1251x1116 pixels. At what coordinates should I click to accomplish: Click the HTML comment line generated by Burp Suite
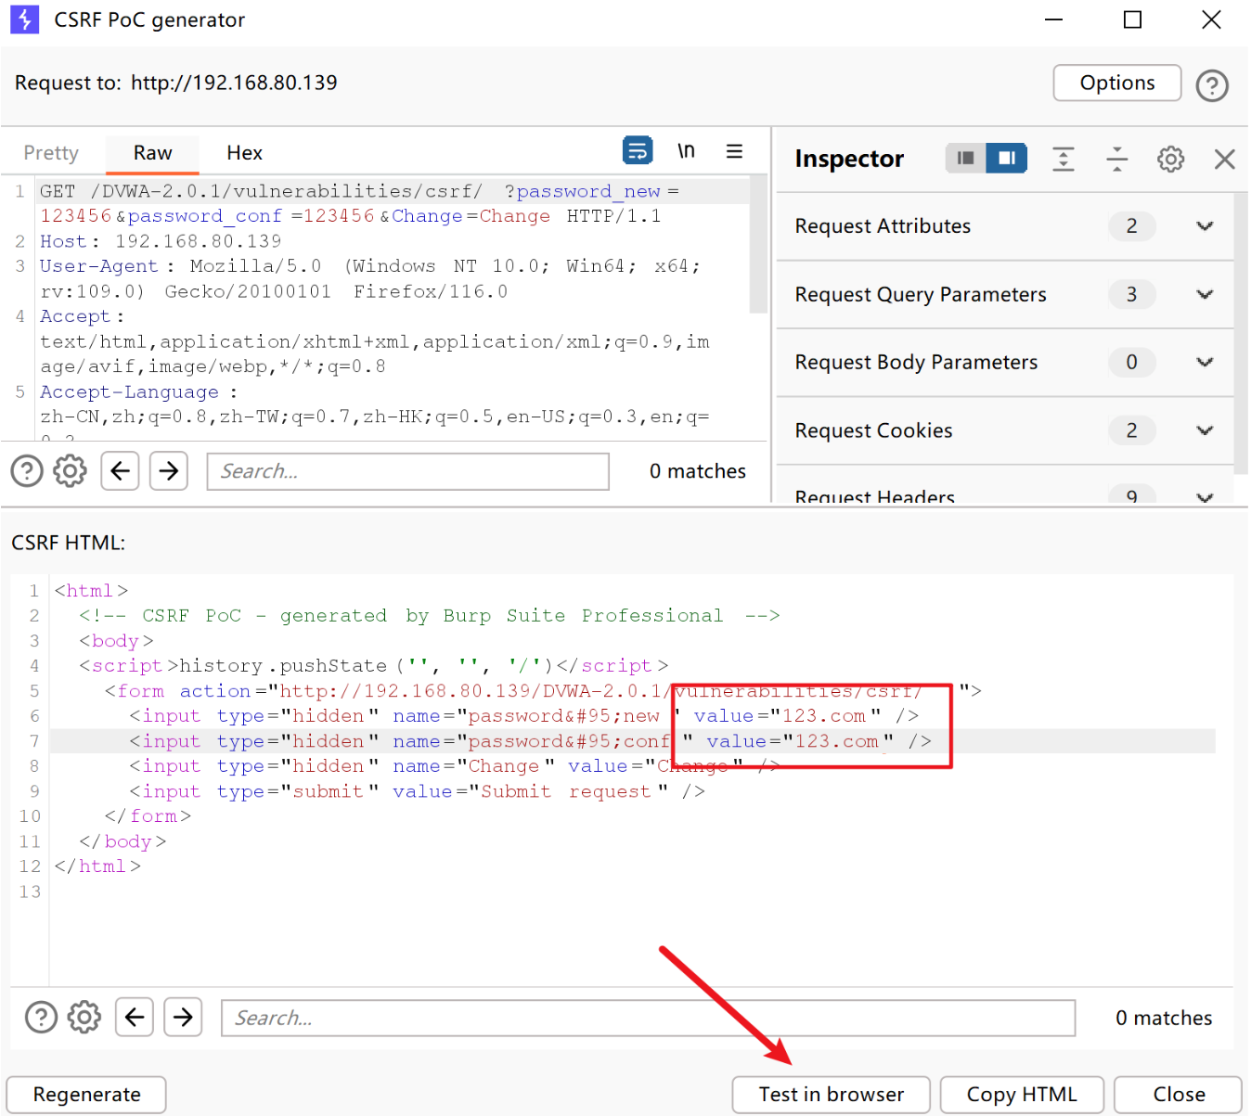[429, 616]
